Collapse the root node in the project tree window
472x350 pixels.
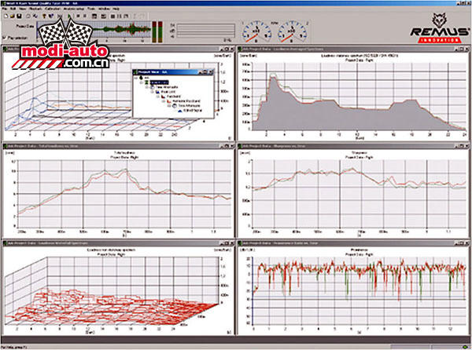tap(136, 78)
